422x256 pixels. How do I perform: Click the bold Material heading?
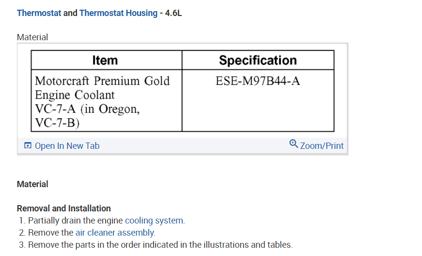32,184
